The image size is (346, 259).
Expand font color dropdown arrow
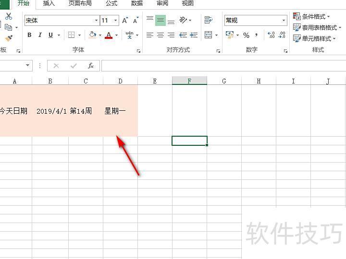tap(116, 35)
